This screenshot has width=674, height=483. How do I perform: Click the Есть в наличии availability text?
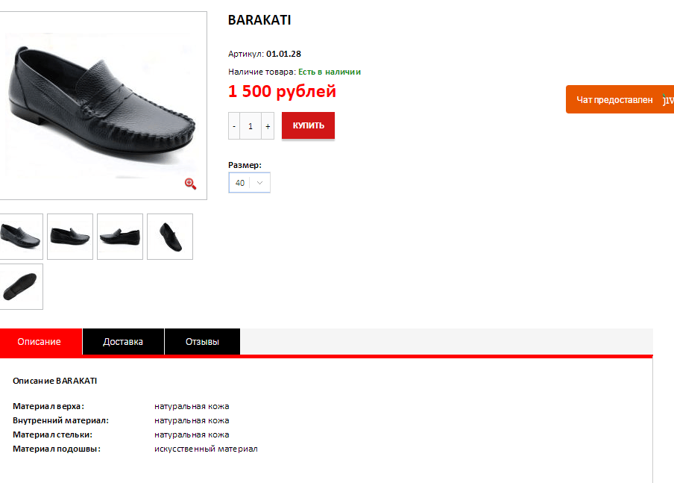click(x=330, y=72)
